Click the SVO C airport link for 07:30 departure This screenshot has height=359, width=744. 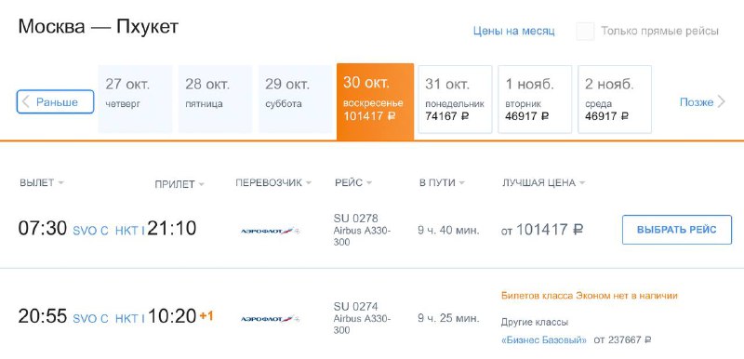[90, 231]
